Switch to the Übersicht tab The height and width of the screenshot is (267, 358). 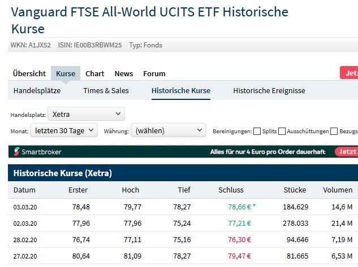[29, 73]
